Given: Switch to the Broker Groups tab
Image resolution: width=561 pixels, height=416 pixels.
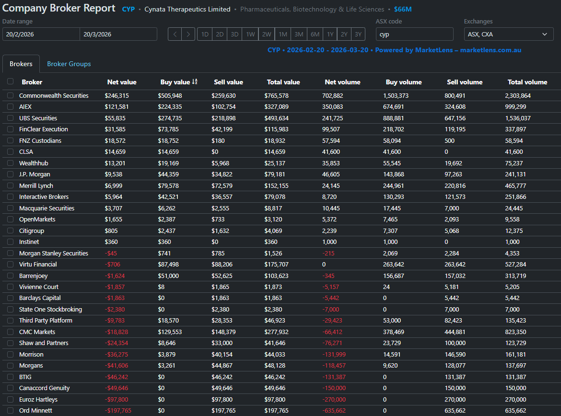Looking at the screenshot, I should (69, 64).
